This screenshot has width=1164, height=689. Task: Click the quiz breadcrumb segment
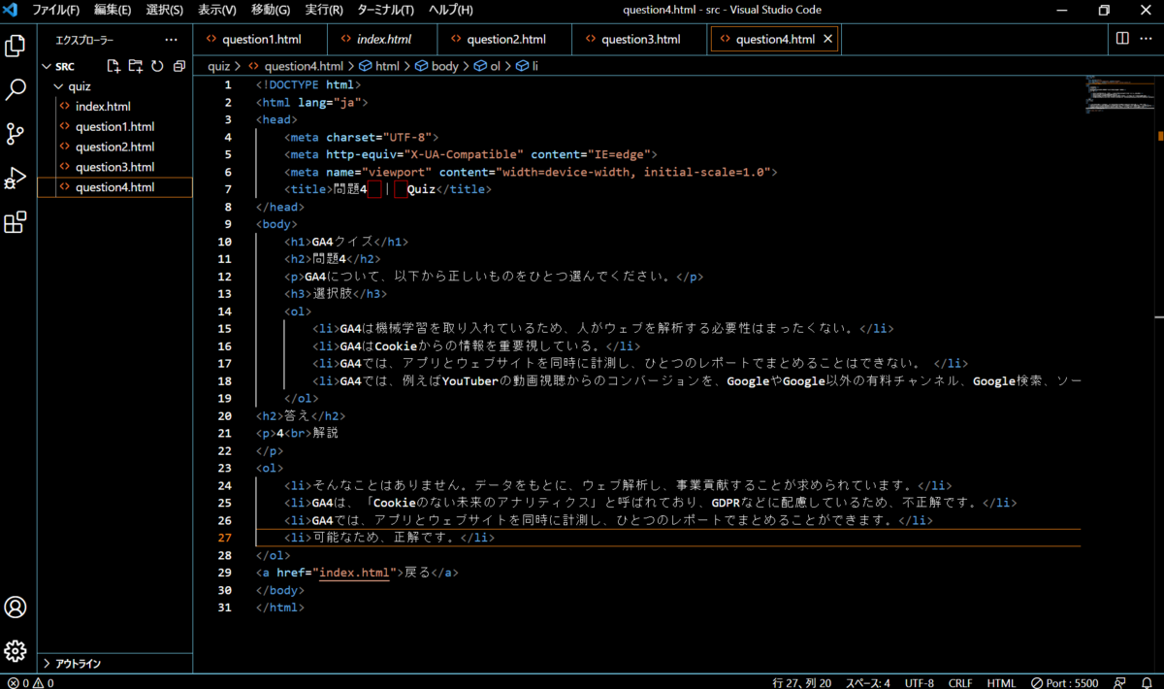pos(218,66)
